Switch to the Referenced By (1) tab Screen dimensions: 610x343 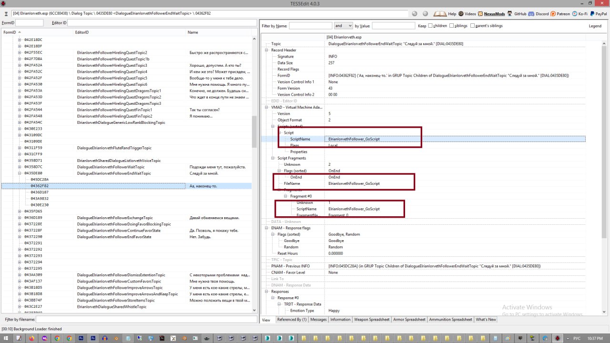[292, 320]
